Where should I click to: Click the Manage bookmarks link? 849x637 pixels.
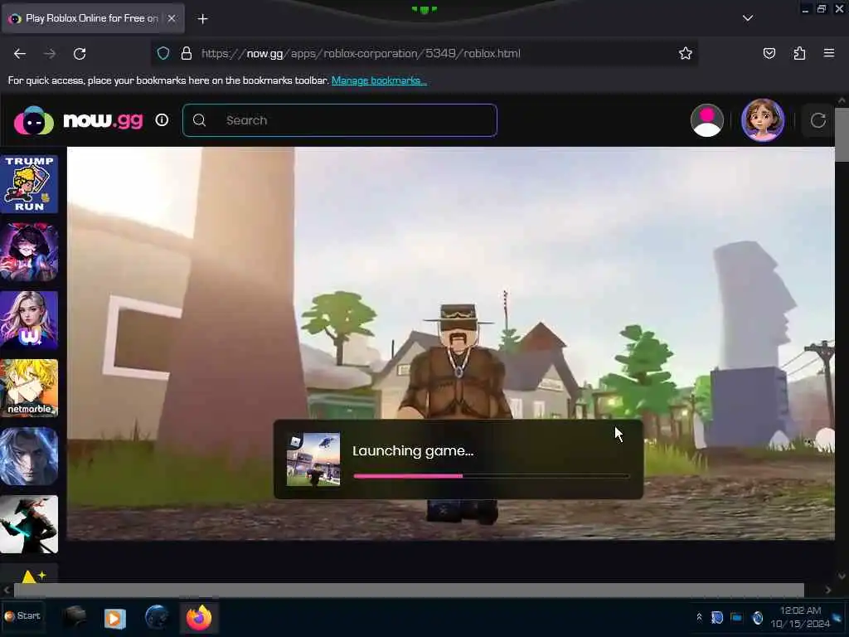pos(379,80)
